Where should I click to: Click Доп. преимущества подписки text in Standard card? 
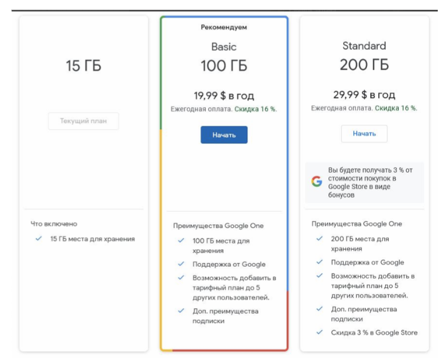tap(364, 314)
